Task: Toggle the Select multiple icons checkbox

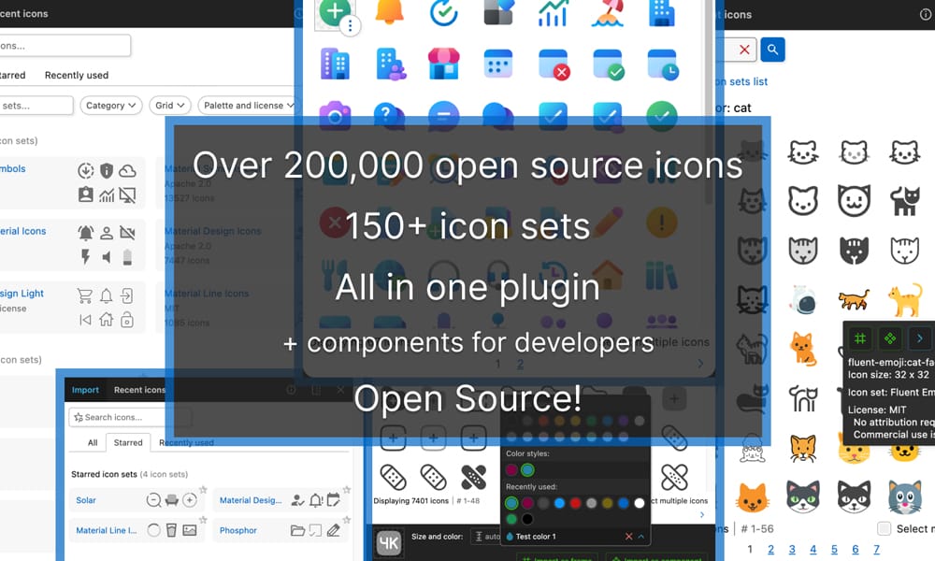Action: [884, 529]
